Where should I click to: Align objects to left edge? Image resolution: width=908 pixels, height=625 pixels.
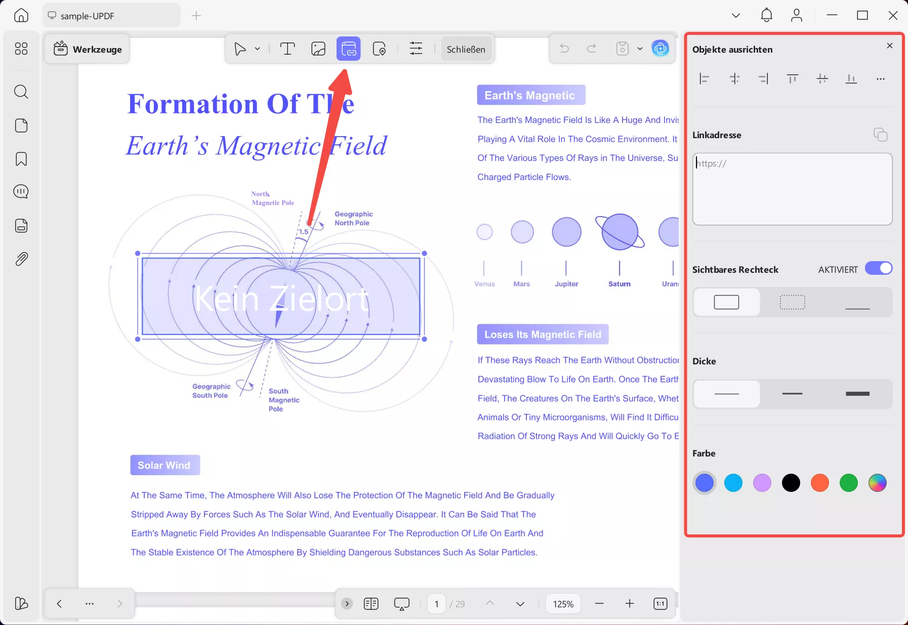pos(704,79)
